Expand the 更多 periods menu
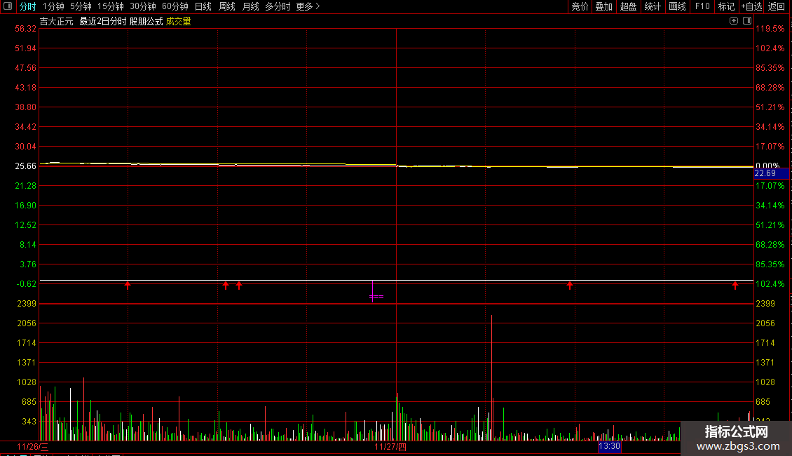The height and width of the screenshot is (456, 792). tap(308, 6)
